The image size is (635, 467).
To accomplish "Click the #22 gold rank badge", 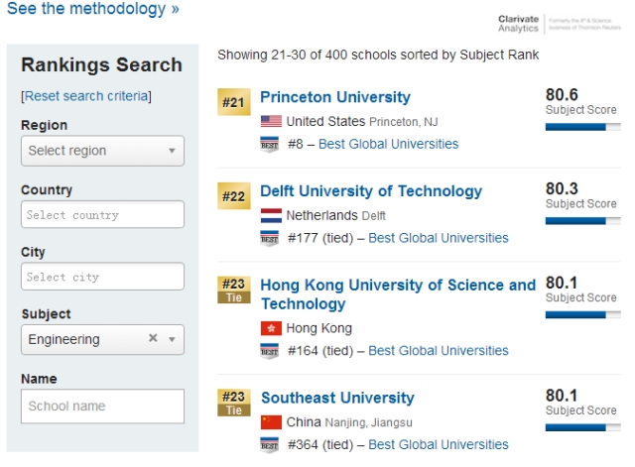I will click(233, 196).
